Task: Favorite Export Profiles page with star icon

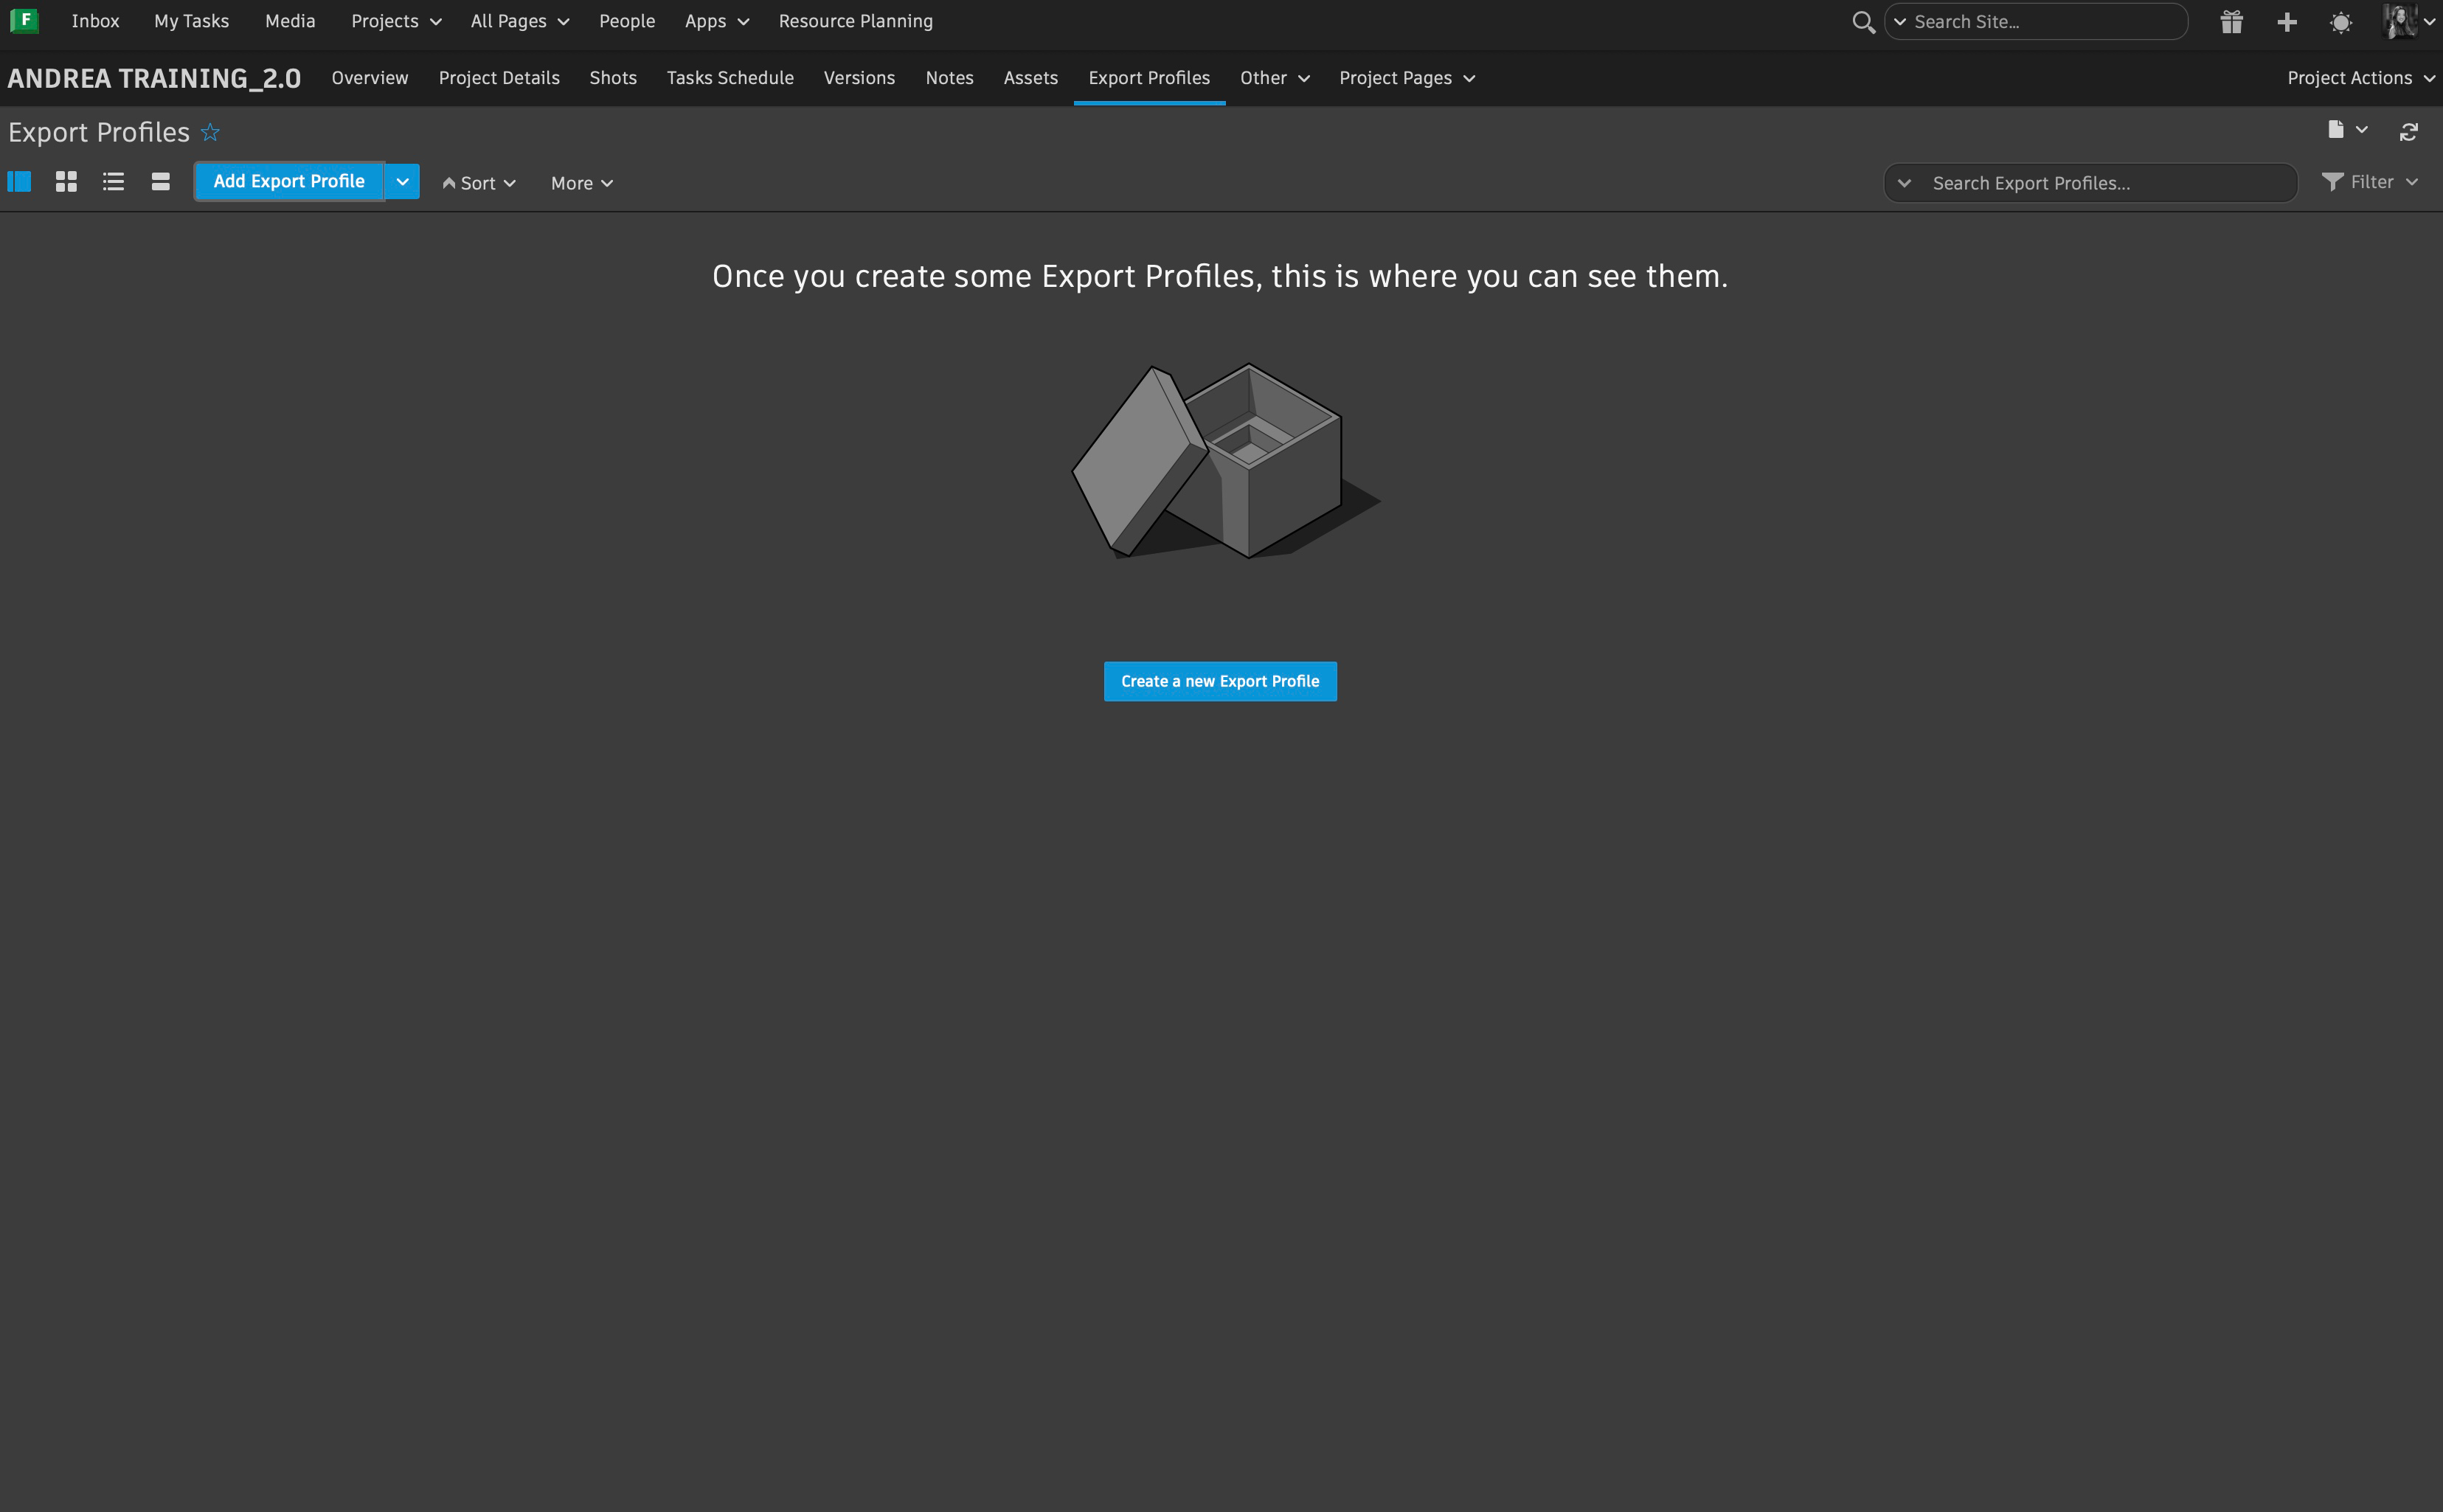Action: point(210,132)
